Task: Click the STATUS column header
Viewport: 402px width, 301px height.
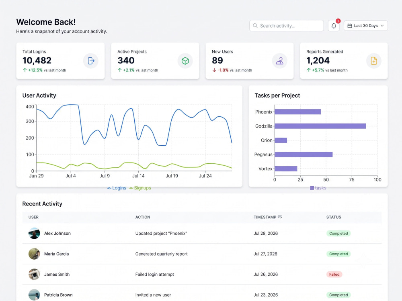Action: [334, 217]
